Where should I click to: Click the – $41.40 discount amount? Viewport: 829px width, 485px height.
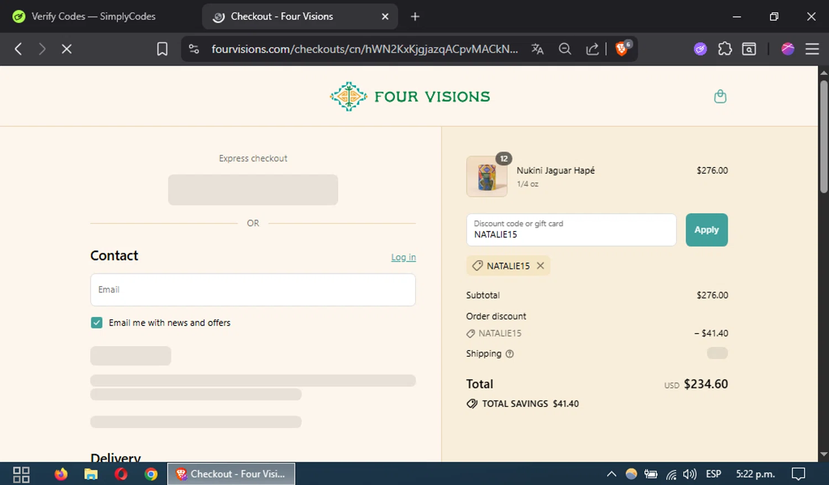tap(711, 333)
